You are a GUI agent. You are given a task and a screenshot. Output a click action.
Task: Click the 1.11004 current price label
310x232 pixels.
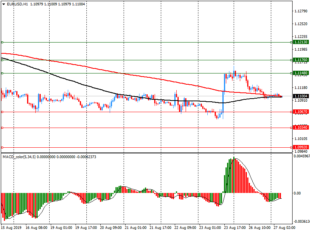(x=301, y=96)
